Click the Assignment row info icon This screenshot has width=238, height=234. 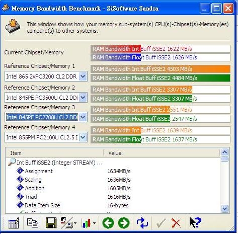click(x=20, y=171)
